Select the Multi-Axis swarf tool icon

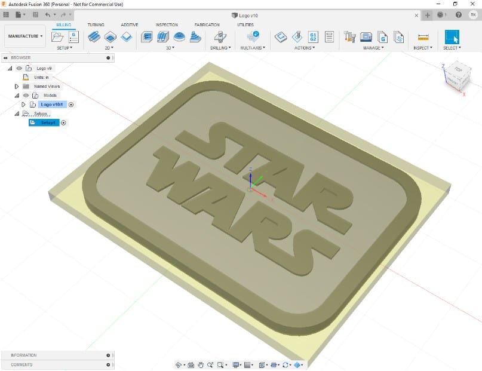[x=253, y=36]
